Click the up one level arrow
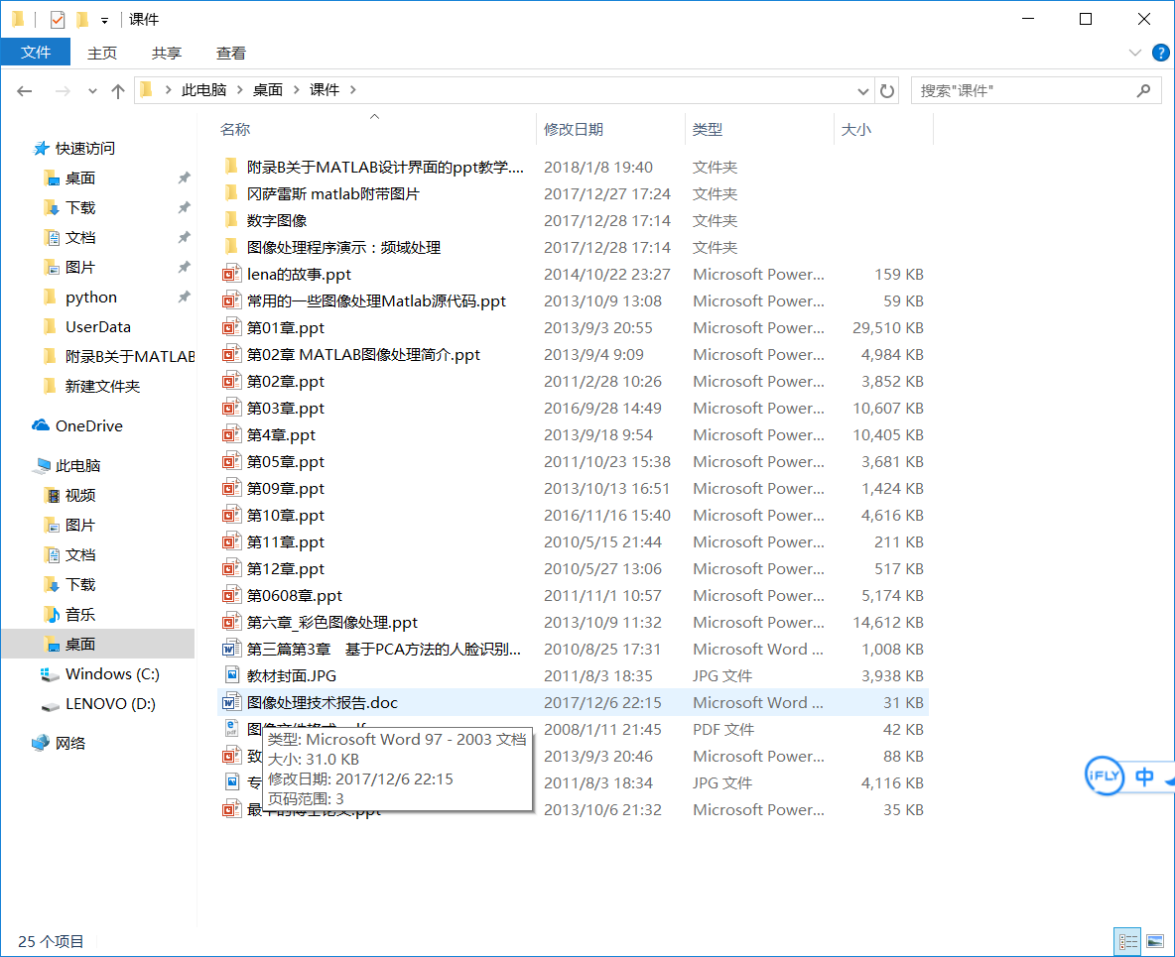The height and width of the screenshot is (957, 1175). click(119, 90)
